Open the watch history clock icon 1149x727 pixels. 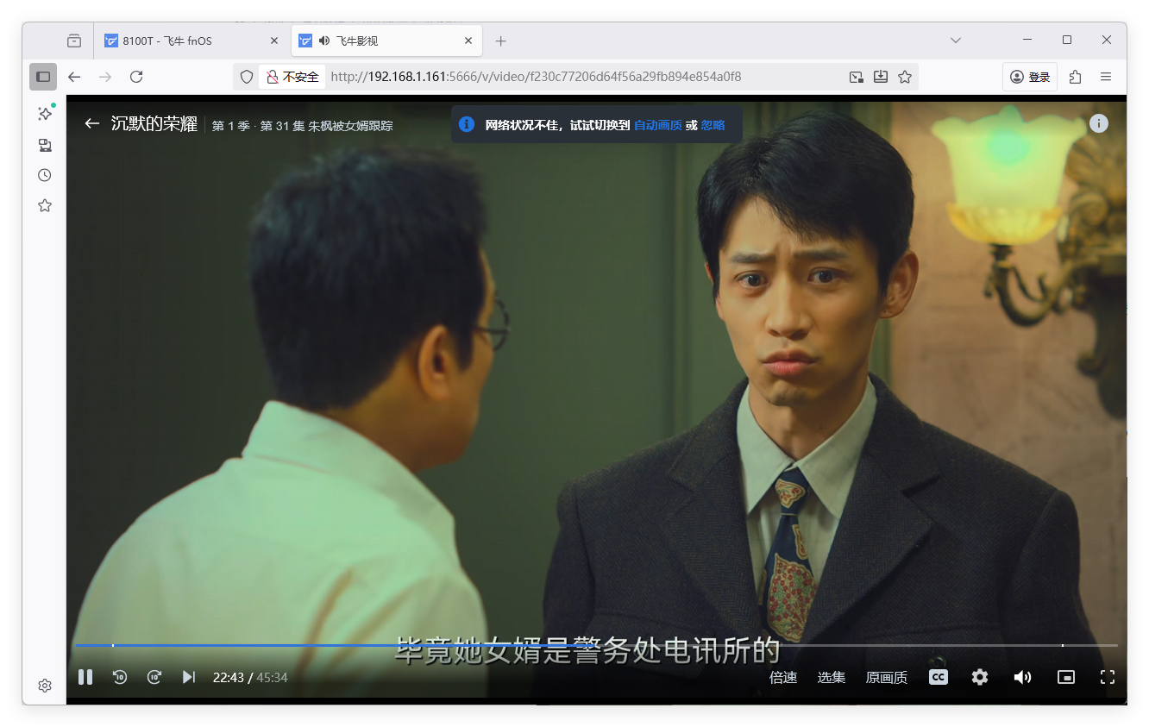point(44,174)
